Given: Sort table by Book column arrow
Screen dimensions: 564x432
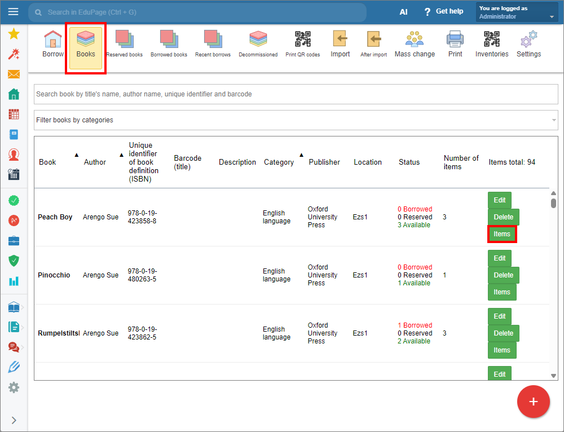Looking at the screenshot, I should point(76,155).
